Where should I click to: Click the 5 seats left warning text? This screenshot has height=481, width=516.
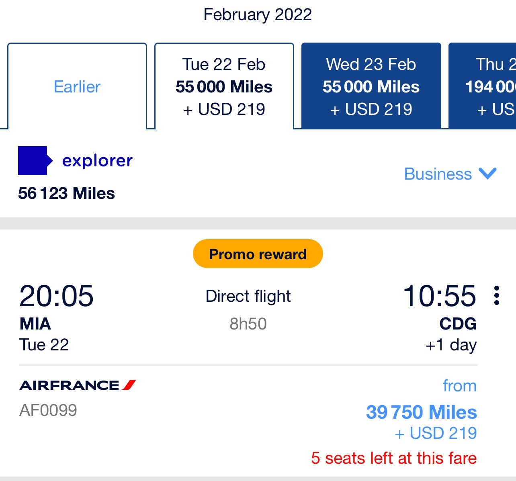pos(394,458)
